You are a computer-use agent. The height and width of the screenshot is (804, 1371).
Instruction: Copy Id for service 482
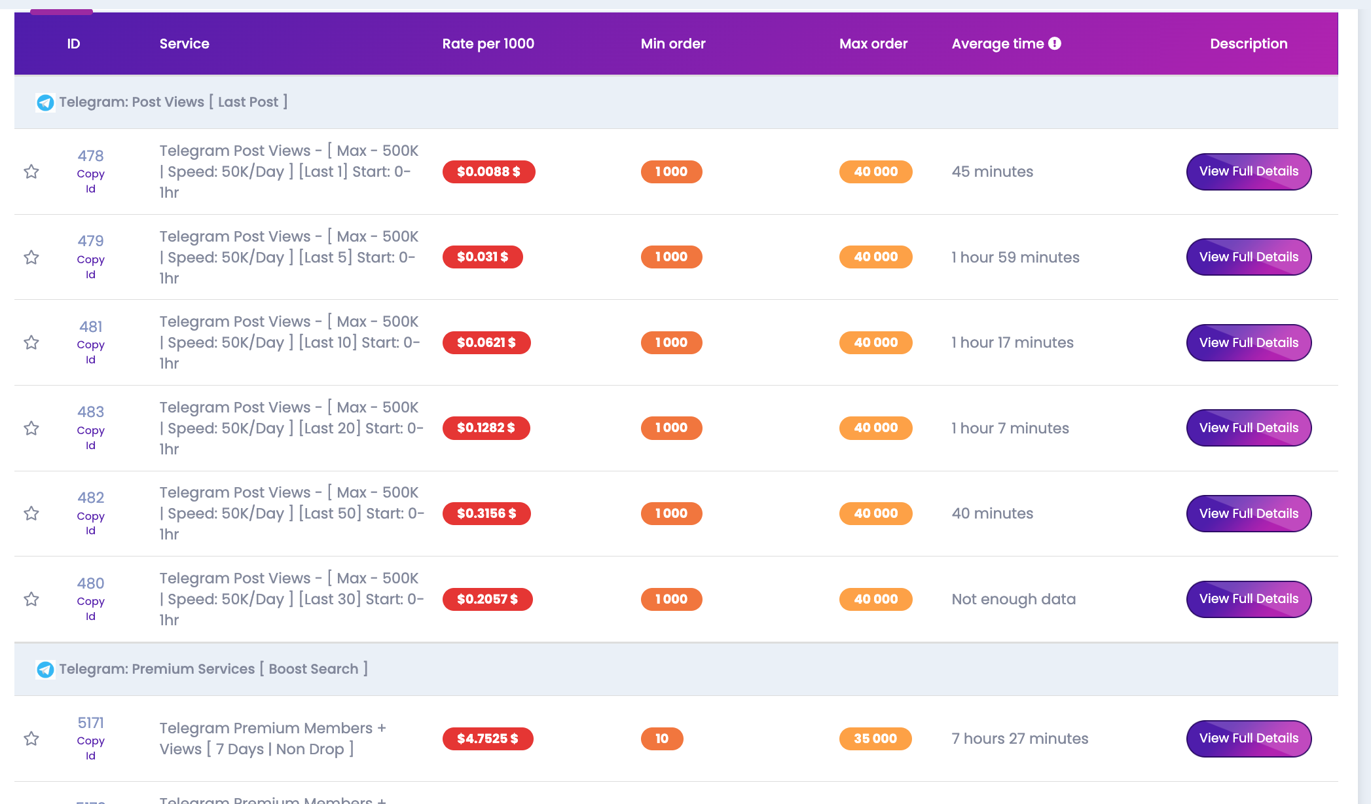pyautogui.click(x=90, y=523)
